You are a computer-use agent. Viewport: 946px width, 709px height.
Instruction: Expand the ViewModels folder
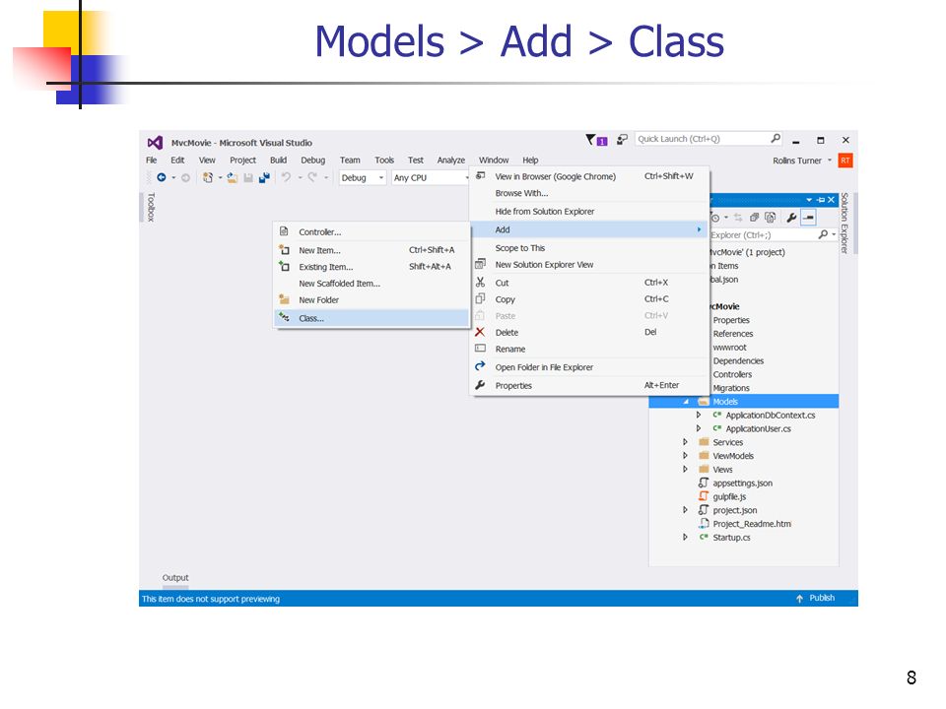point(686,456)
